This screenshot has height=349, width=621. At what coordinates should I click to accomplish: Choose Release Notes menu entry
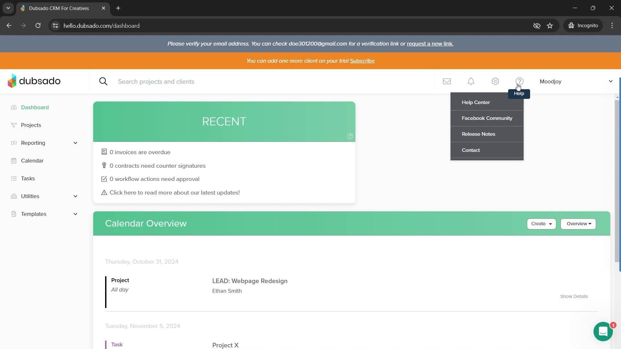pyautogui.click(x=478, y=134)
